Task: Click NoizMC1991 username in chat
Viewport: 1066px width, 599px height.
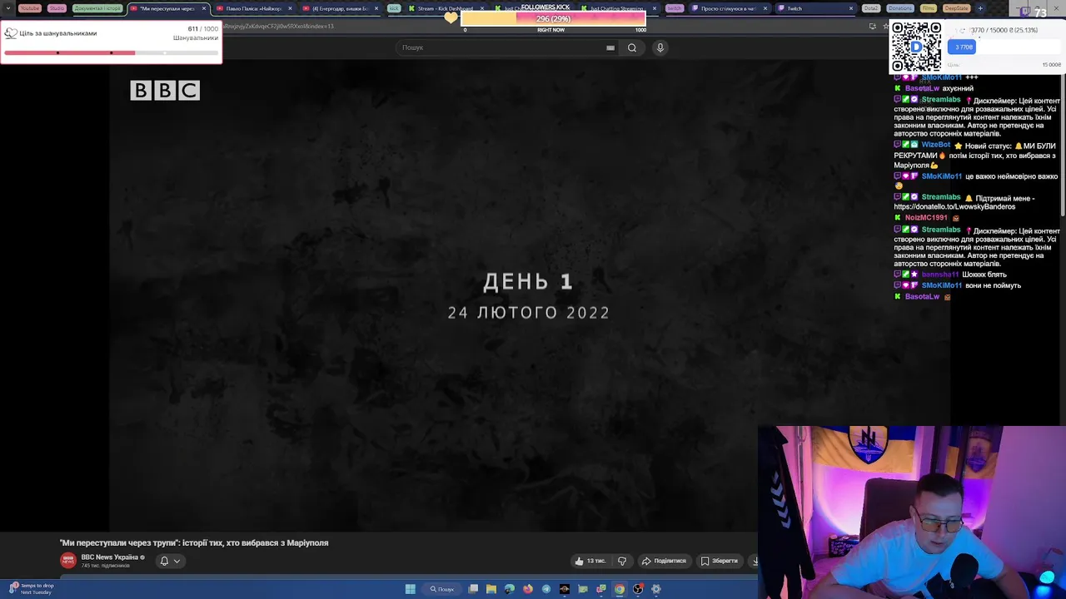Action: point(926,218)
